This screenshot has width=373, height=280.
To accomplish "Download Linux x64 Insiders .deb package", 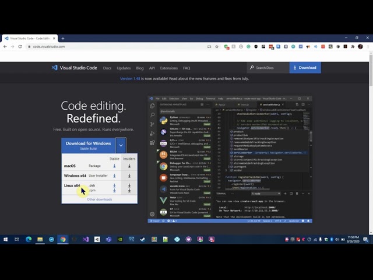I will (x=129, y=185).
